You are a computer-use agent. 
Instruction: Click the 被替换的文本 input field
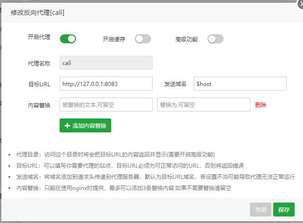tap(106, 105)
